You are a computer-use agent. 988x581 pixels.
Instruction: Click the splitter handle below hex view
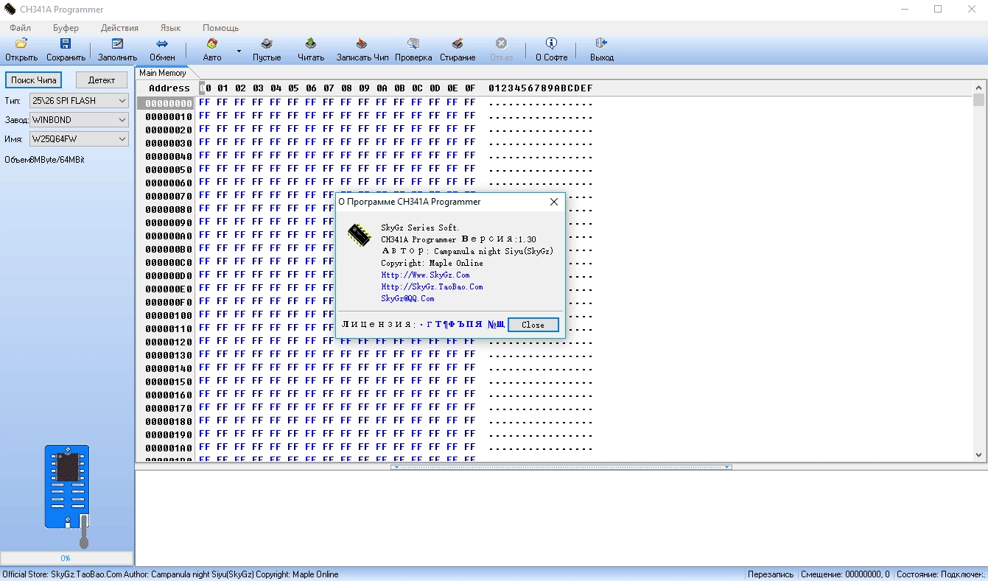(561, 467)
